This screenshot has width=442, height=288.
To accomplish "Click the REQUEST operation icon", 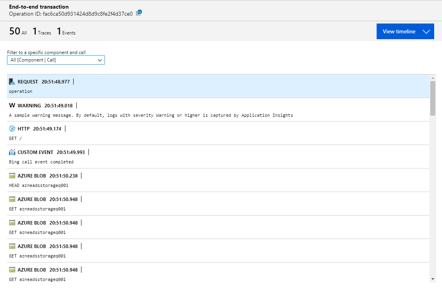I will point(11,81).
